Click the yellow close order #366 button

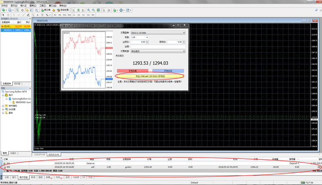[x=150, y=76]
